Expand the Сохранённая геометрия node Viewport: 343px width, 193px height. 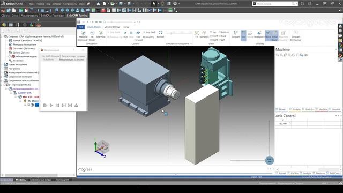point(1,77)
